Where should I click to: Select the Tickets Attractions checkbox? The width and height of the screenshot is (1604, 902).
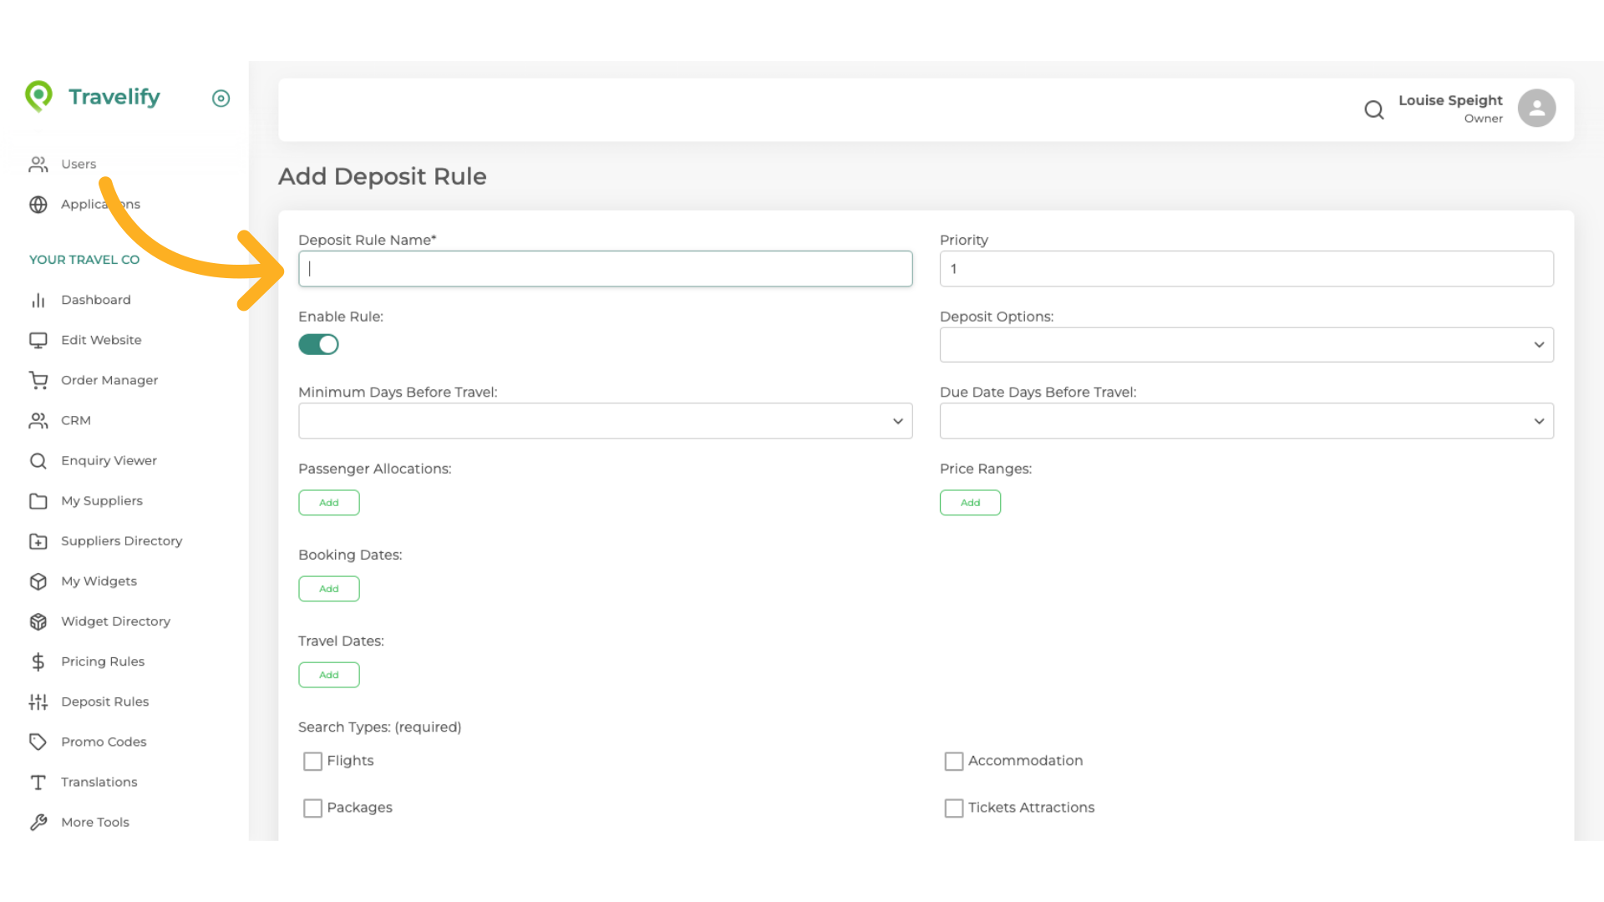click(x=953, y=808)
